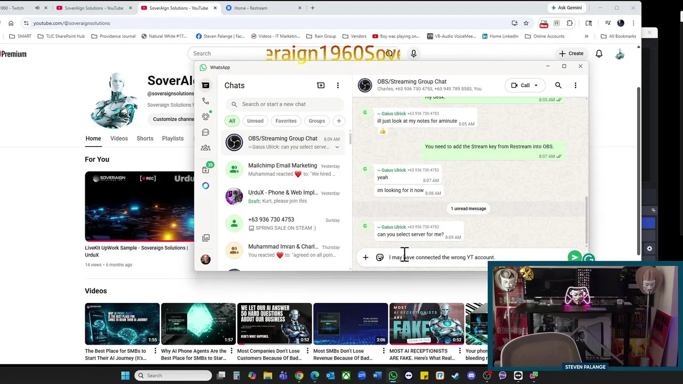Open the All Bookmarks folder
The height and width of the screenshot is (384, 683).
click(618, 36)
